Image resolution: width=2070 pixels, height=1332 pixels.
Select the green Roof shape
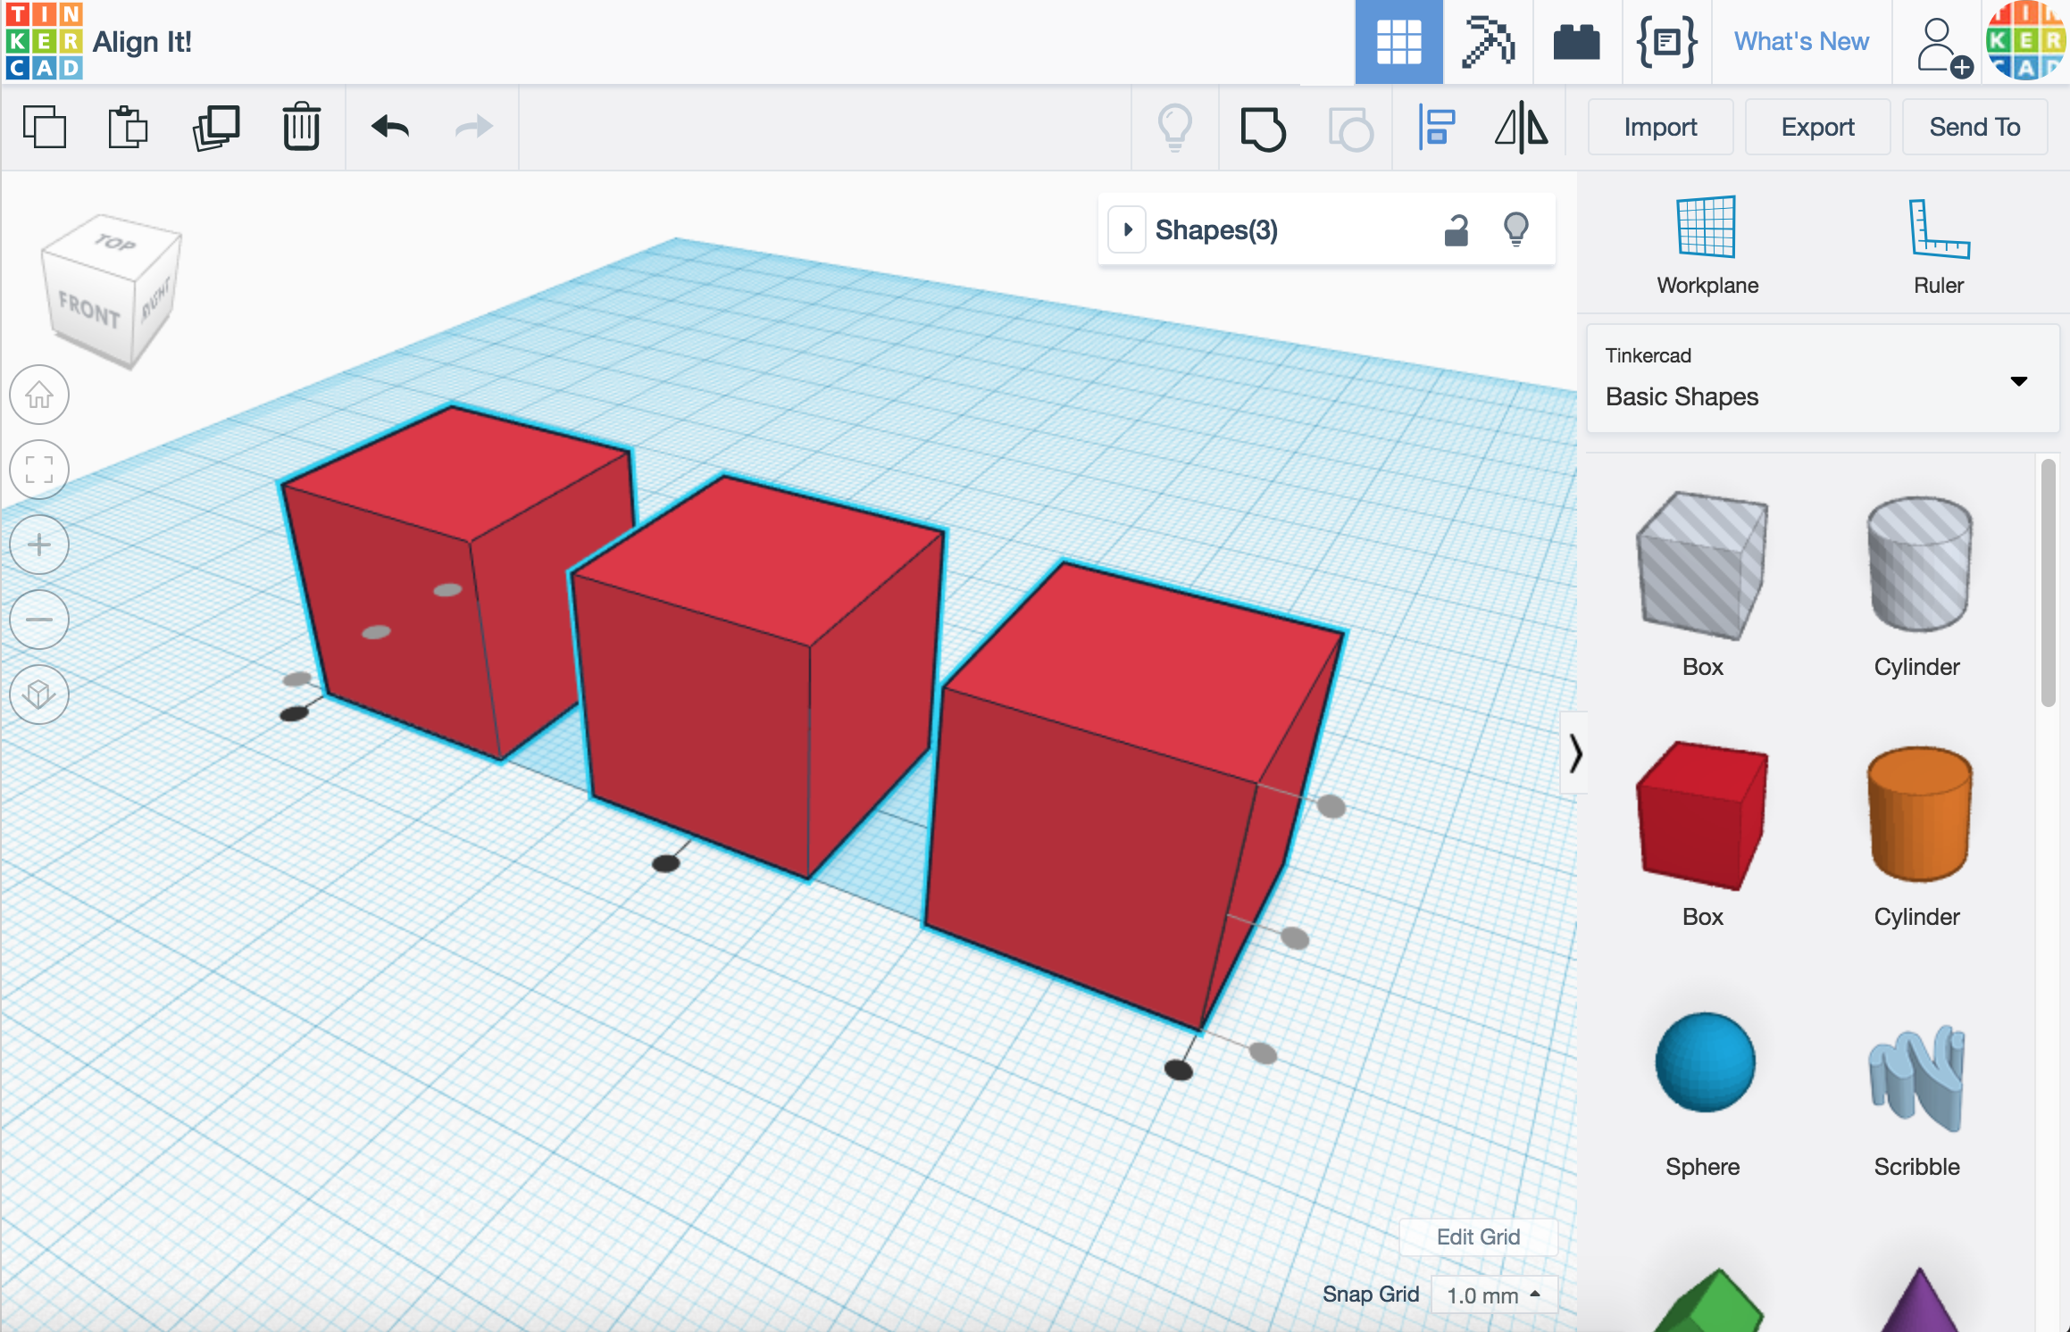[1707, 1300]
